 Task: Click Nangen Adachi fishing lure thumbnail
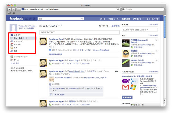tap(126, 63)
